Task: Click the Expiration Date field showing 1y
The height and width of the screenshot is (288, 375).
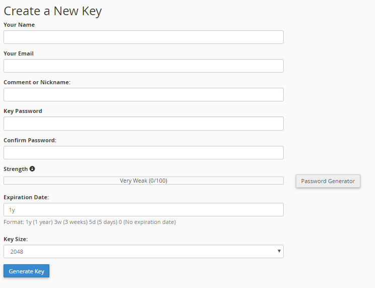Action: point(144,210)
